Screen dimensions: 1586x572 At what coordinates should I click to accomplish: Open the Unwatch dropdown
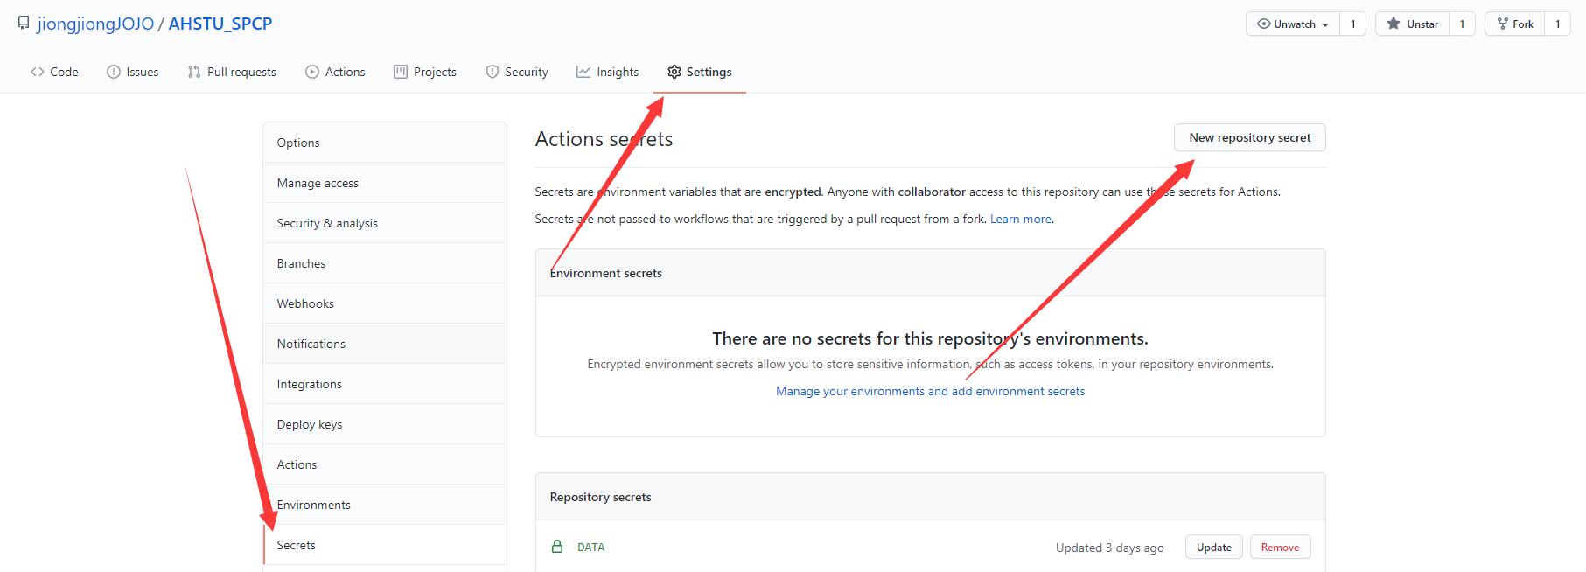tap(1293, 24)
